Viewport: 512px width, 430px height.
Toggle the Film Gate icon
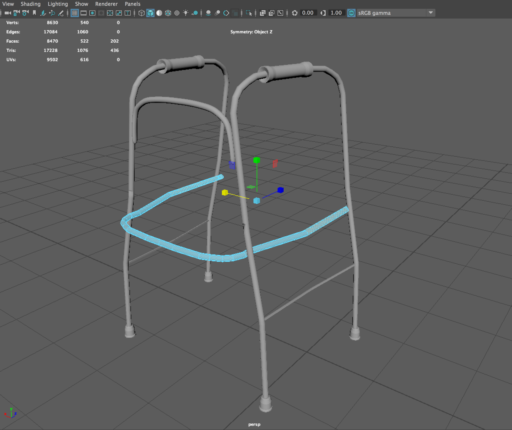83,13
